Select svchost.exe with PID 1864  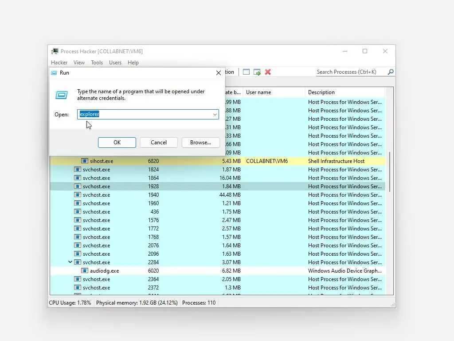(217, 178)
